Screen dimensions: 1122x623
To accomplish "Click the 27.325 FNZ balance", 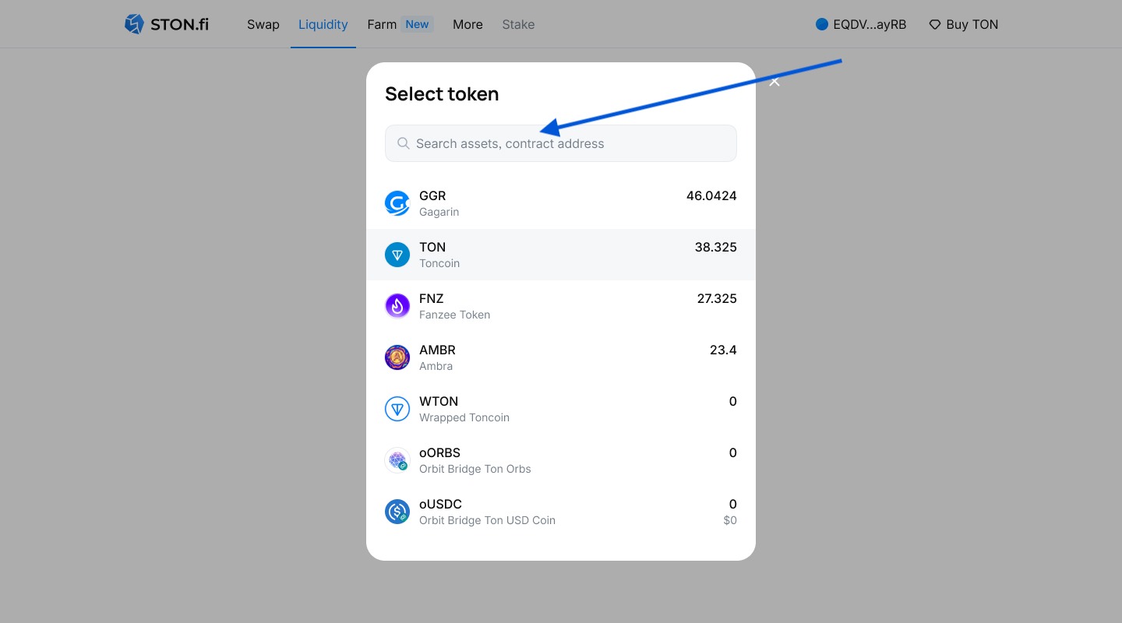I will [717, 298].
